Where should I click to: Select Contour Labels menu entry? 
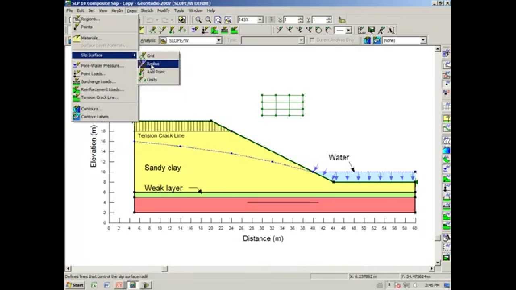(x=105, y=117)
